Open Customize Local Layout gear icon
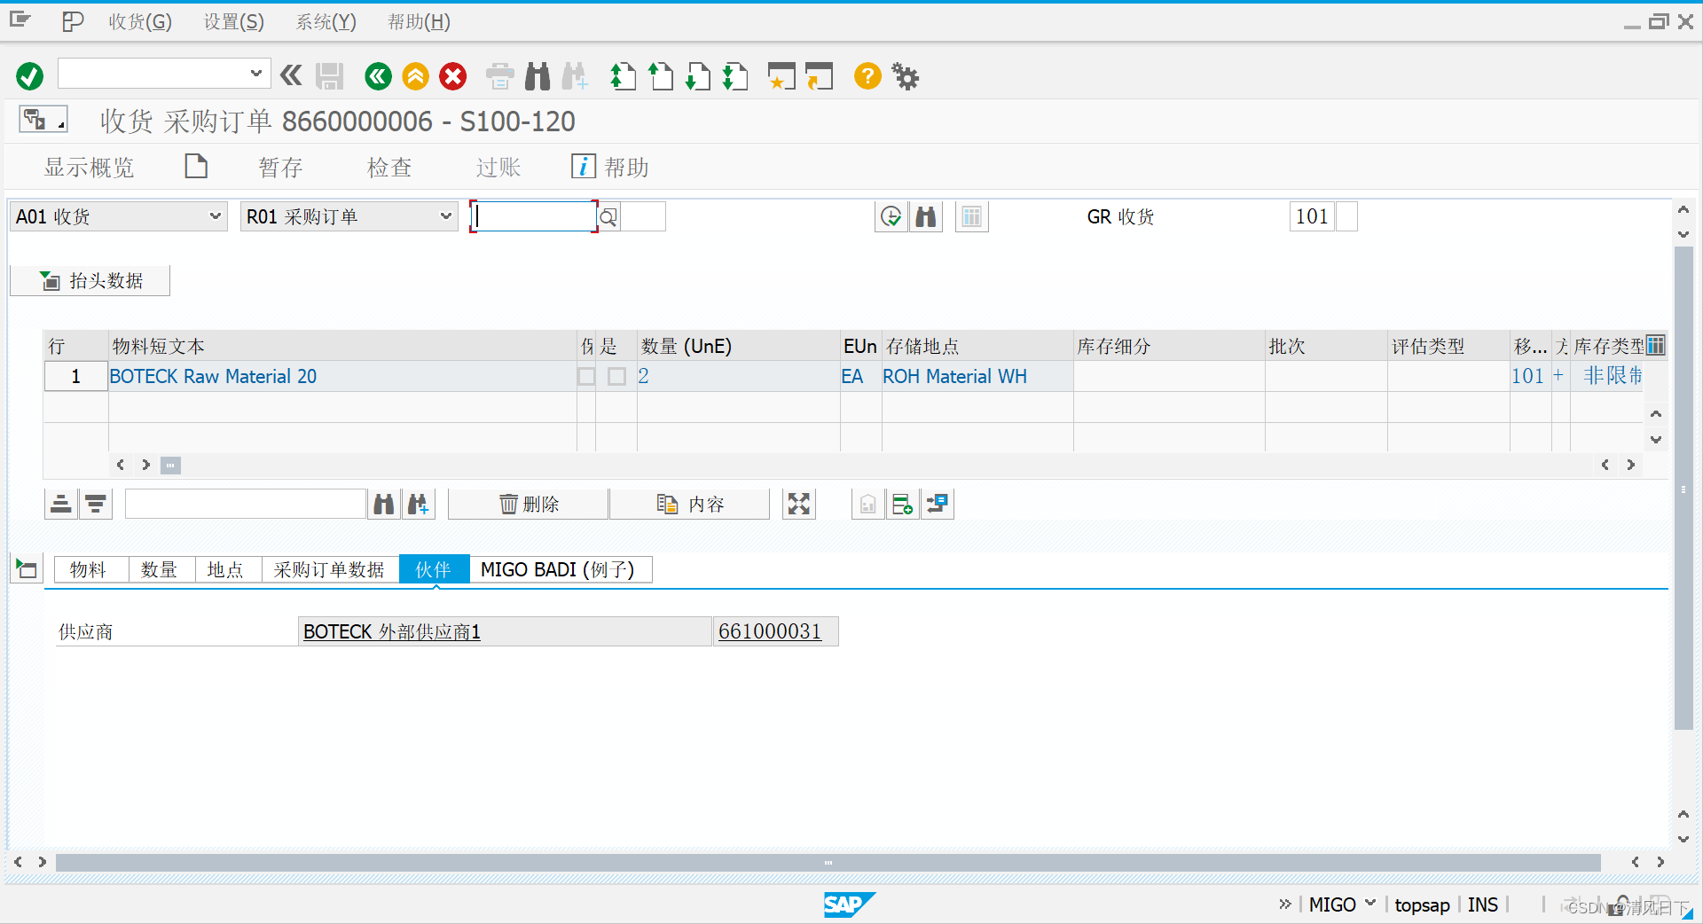 click(906, 76)
